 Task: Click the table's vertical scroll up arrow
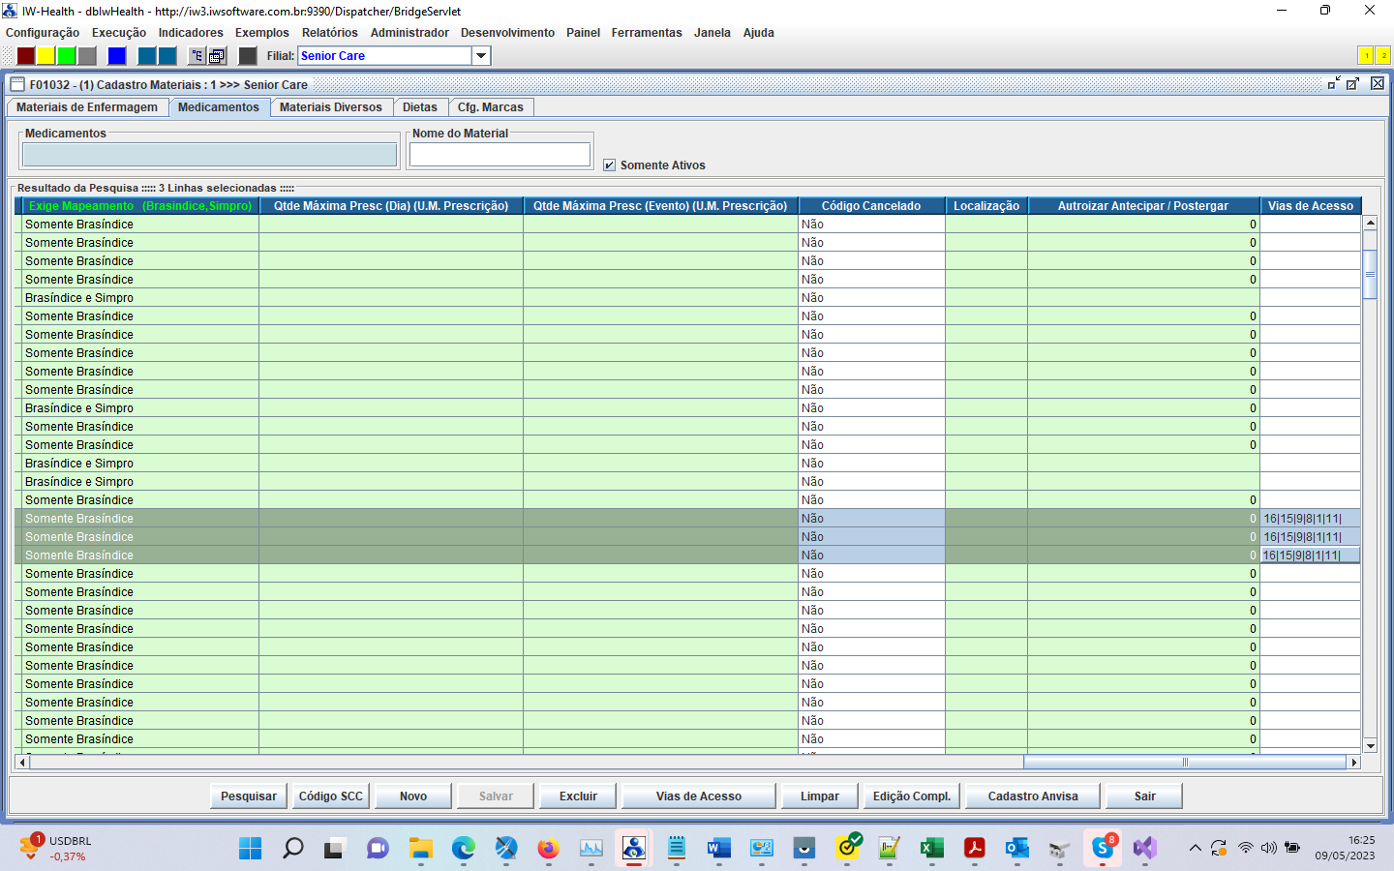(1371, 224)
